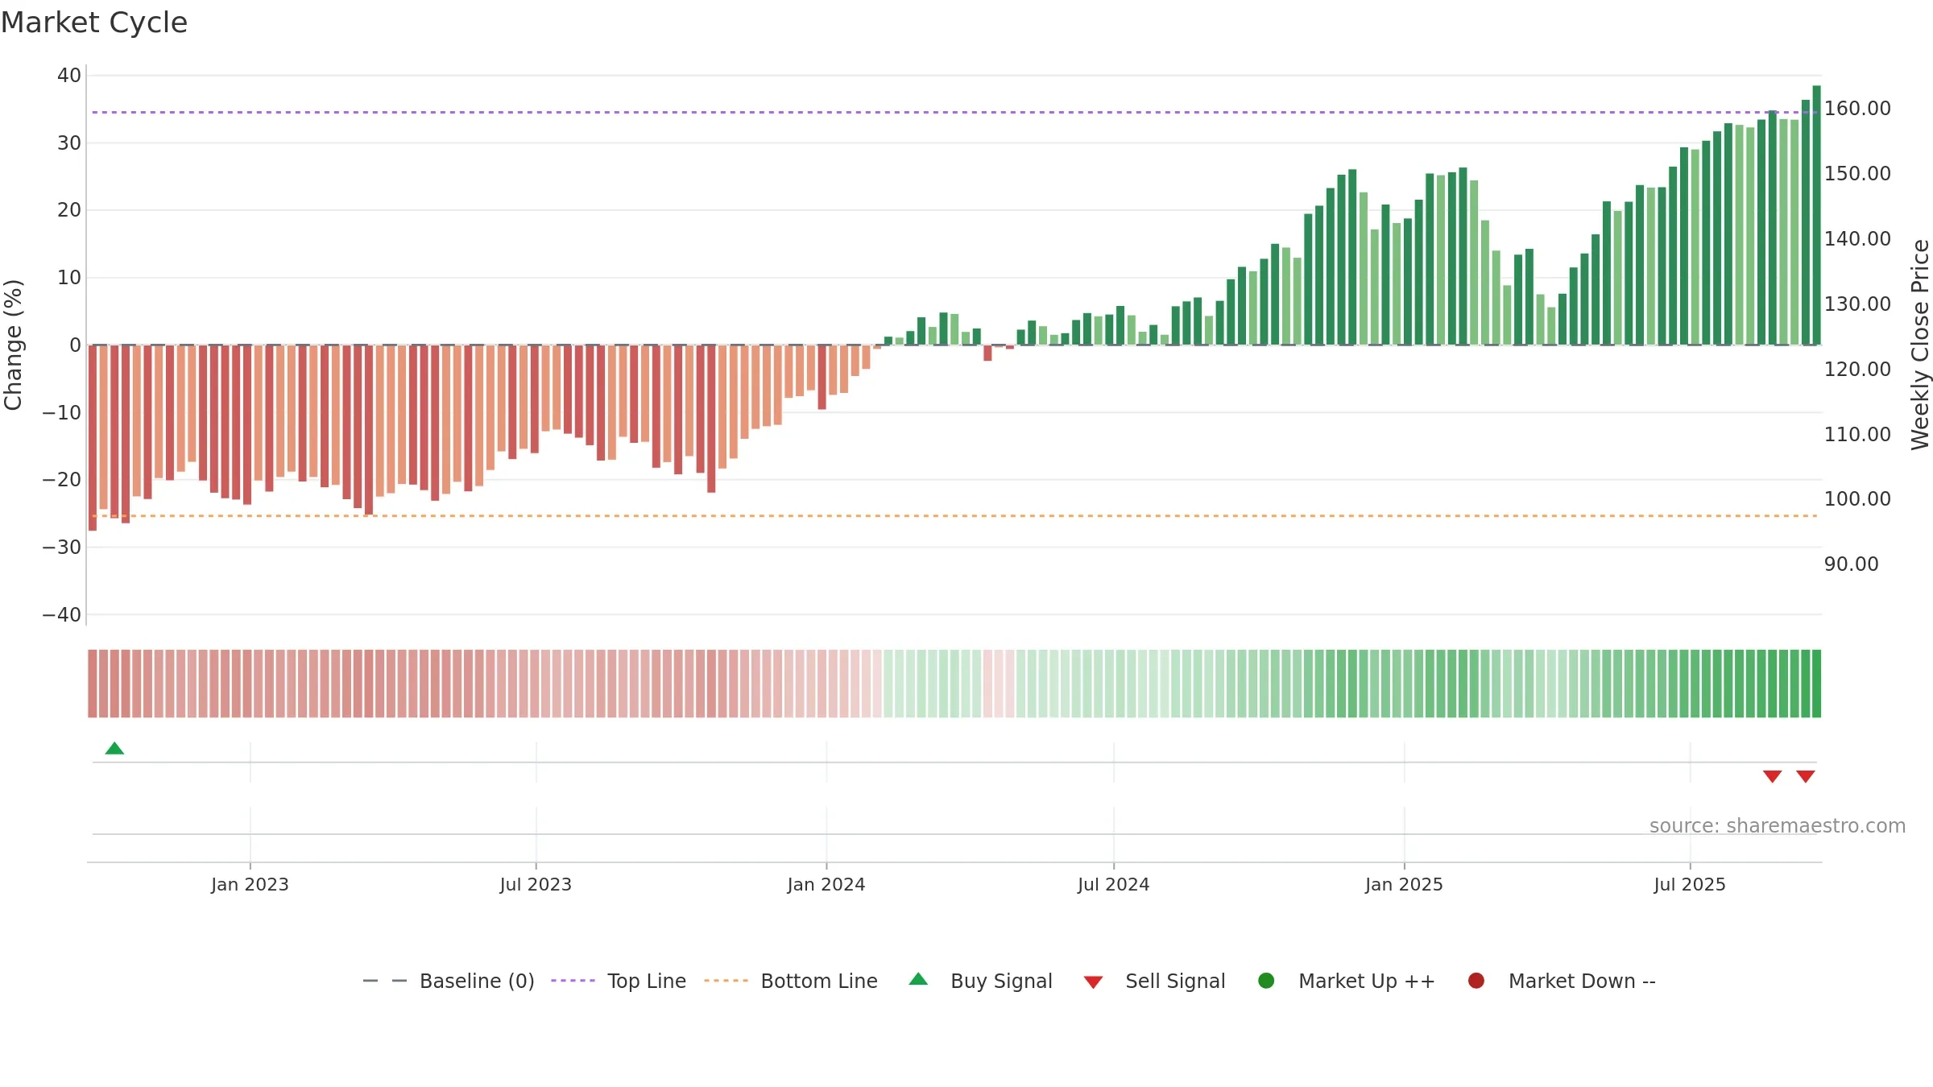Click the Jul 2023 axis label
The image size is (1933, 1087).
pos(536,884)
